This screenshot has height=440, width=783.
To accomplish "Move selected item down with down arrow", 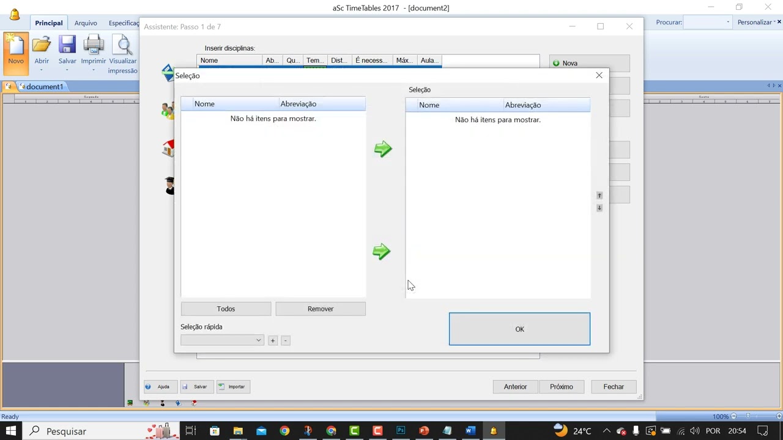I will pos(599,208).
